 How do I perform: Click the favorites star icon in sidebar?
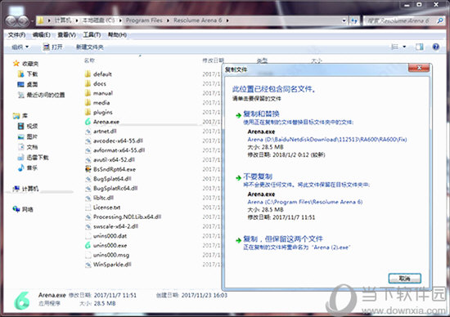pyautogui.click(x=16, y=64)
